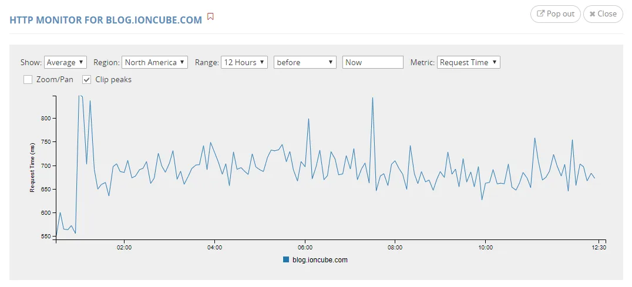The image size is (632, 287).
Task: Uncheck the Clip peaks checkbox
Action: pyautogui.click(x=86, y=79)
